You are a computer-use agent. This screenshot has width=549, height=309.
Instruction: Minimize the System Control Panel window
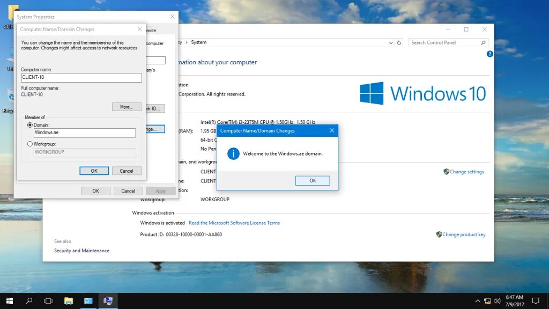[448, 30]
